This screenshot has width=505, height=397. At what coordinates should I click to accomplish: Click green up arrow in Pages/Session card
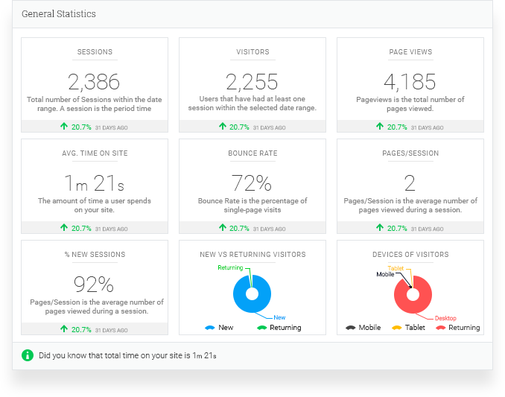tap(380, 228)
